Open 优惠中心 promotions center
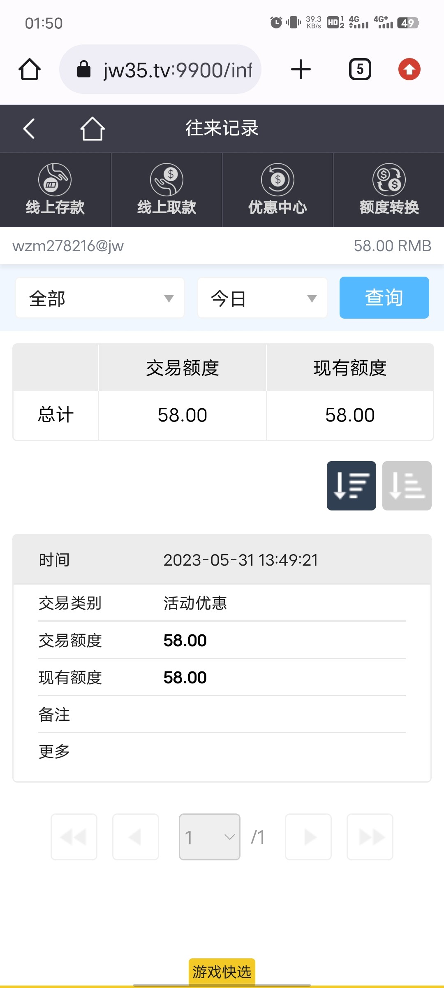 278,190
